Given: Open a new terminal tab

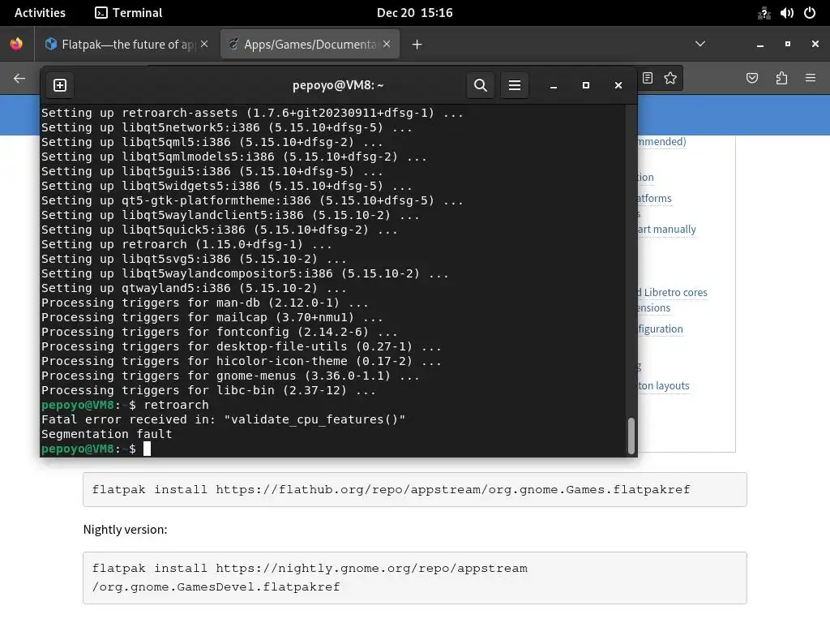Looking at the screenshot, I should (60, 85).
